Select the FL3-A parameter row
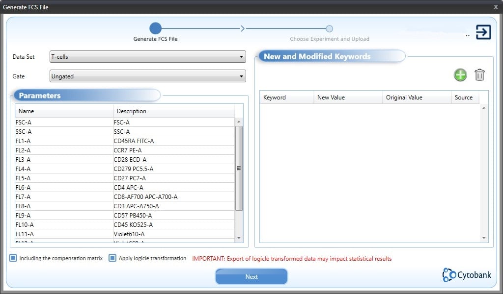 point(125,159)
